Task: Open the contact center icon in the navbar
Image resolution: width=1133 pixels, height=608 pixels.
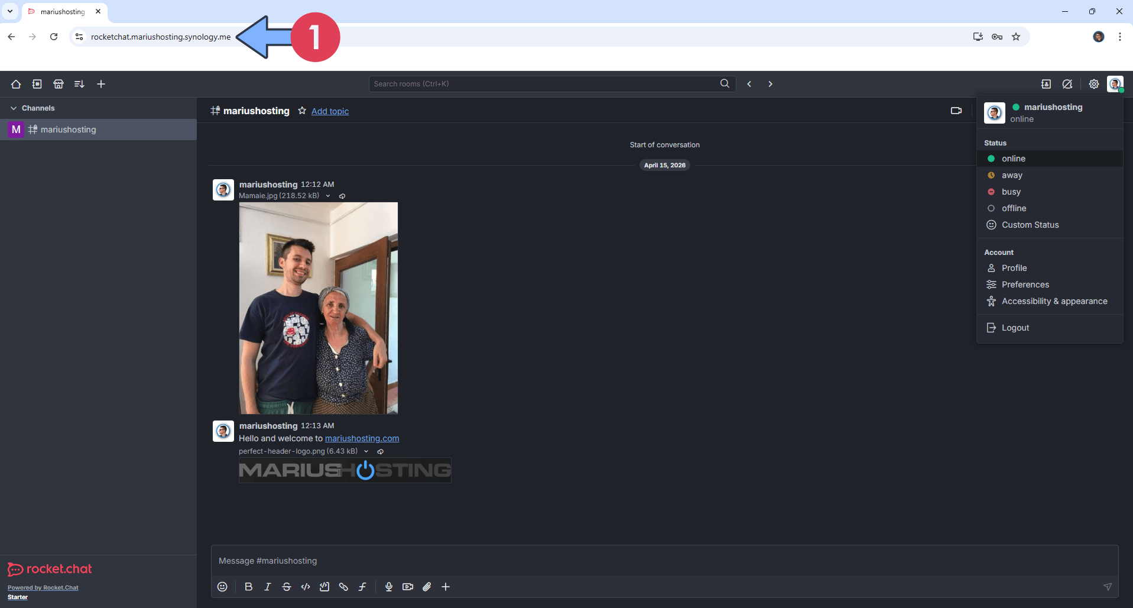Action: click(x=1046, y=84)
